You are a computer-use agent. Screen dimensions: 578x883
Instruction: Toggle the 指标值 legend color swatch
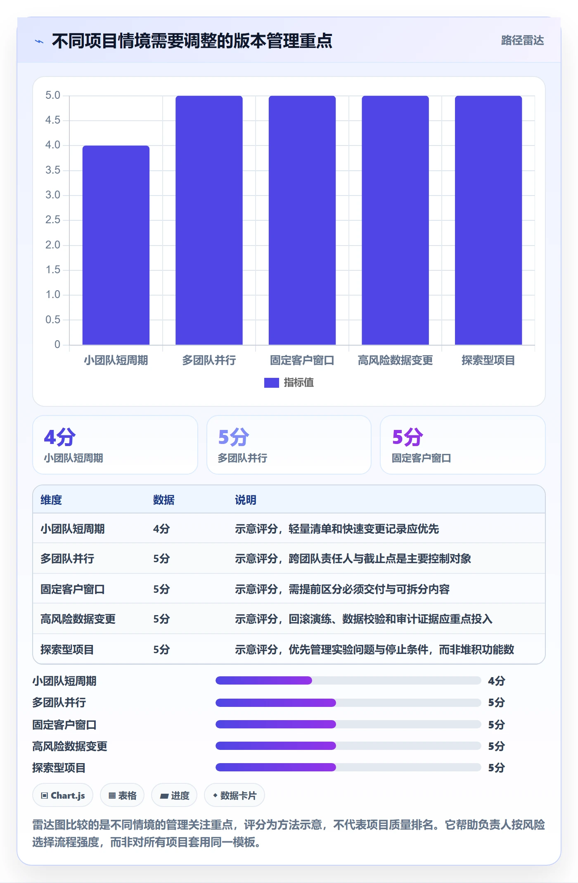click(271, 383)
